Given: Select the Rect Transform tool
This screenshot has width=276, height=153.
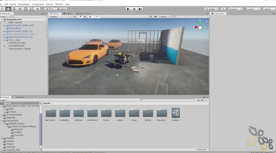Looking at the screenshot, I should [26, 9].
